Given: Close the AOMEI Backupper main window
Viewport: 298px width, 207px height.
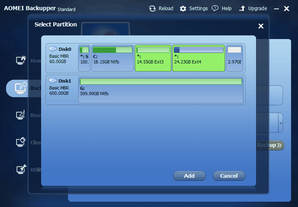Looking at the screenshot, I should coord(287,9).
